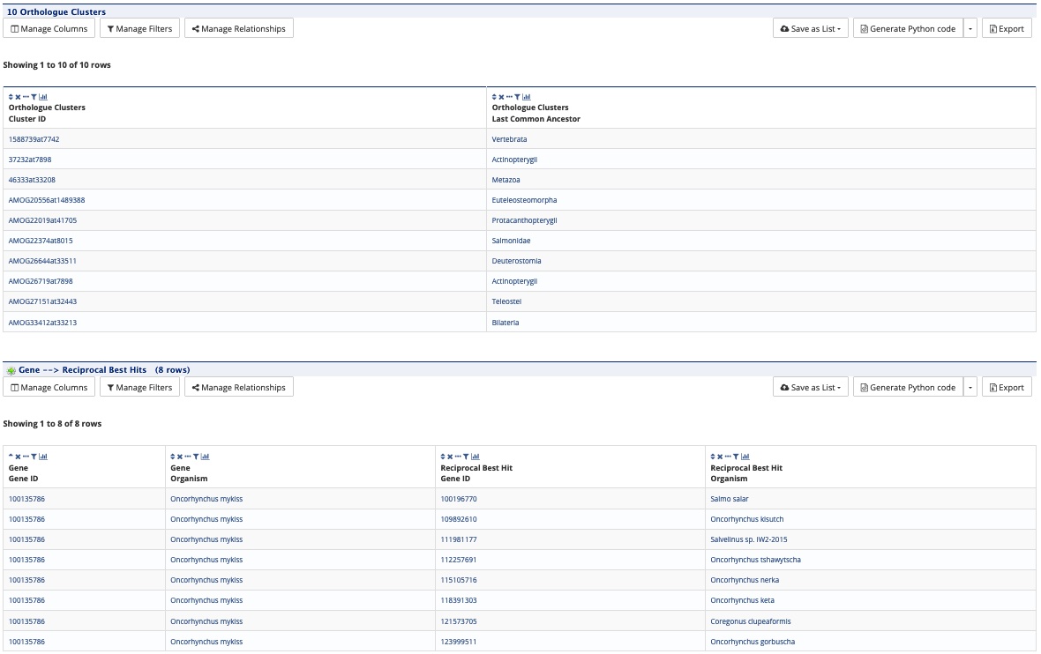This screenshot has height=654, width=1041.
Task: Open reciprocal hit gene 123999511
Action: tap(459, 642)
